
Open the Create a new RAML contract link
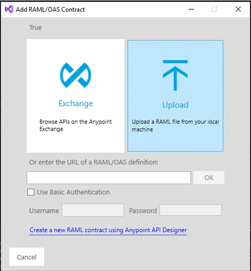[108, 230]
